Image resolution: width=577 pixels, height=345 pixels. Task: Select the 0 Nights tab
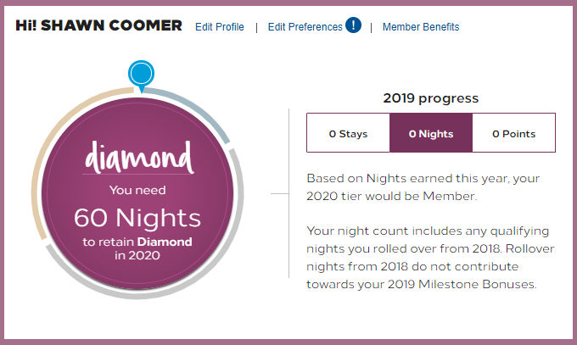click(x=430, y=134)
